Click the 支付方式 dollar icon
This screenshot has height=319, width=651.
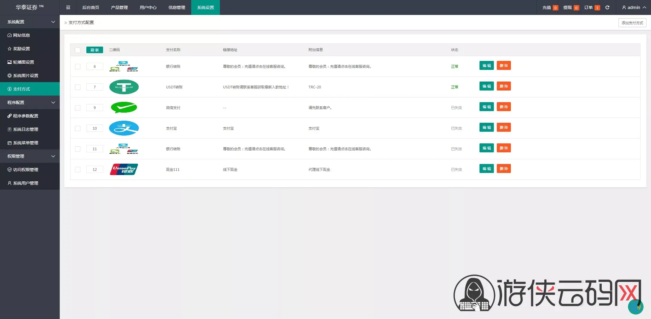pos(10,89)
